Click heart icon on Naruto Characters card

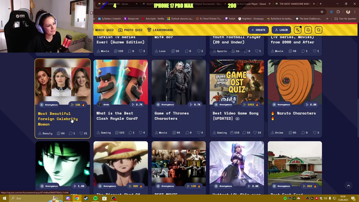[314, 133]
